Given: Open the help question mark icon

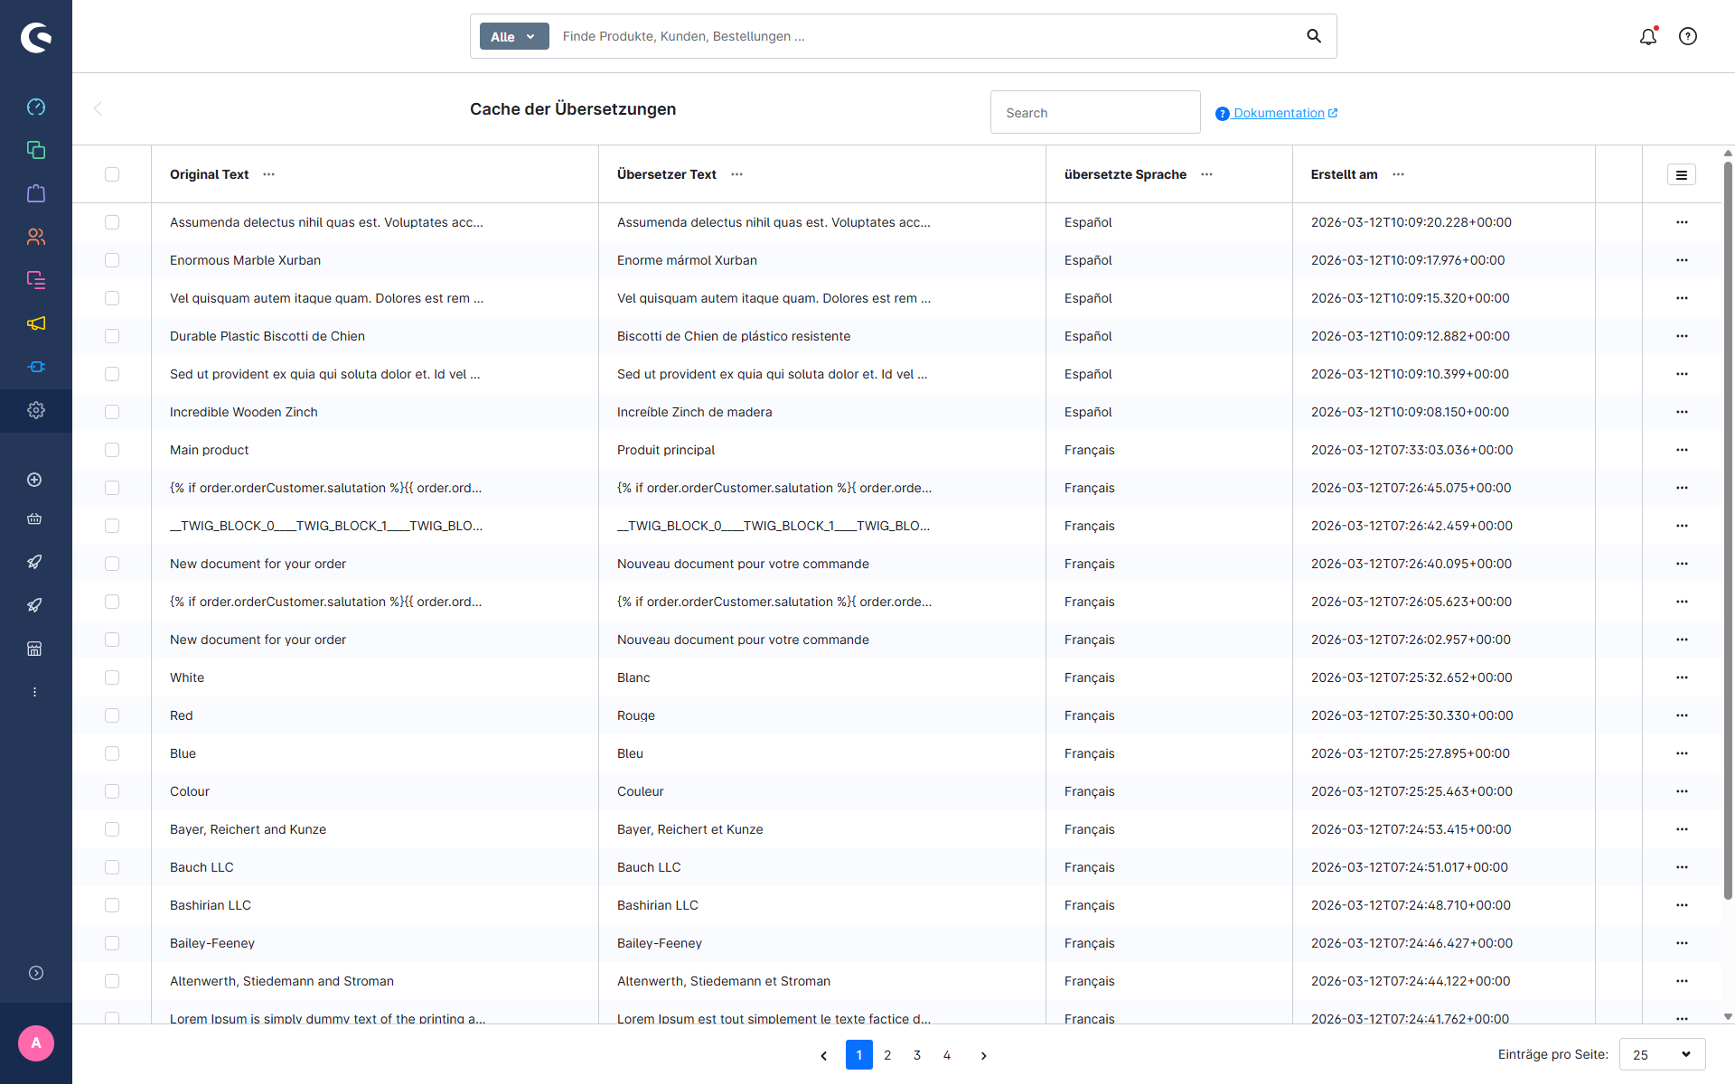Looking at the screenshot, I should coord(1688,36).
